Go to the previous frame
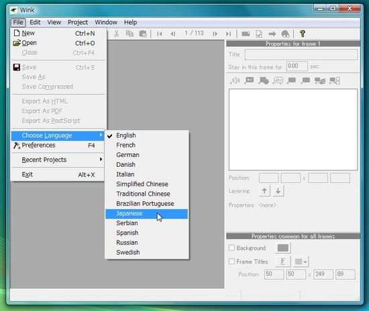The image size is (369, 311). point(172,34)
